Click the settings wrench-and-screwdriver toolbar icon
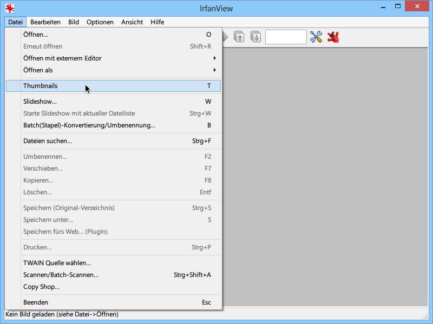The height and width of the screenshot is (324, 433). (316, 37)
